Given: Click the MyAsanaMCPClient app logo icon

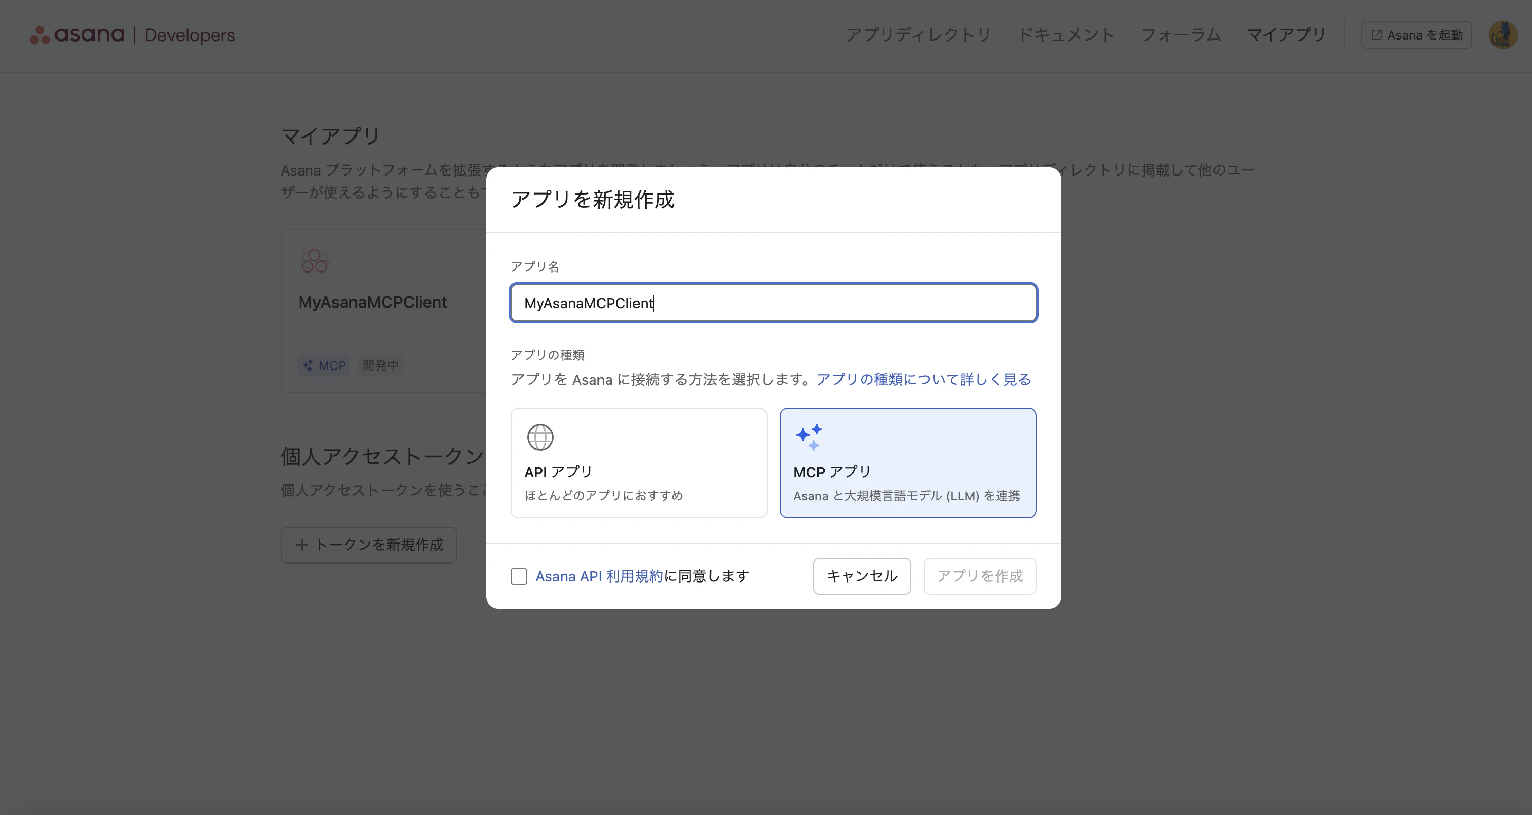Looking at the screenshot, I should pyautogui.click(x=314, y=262).
